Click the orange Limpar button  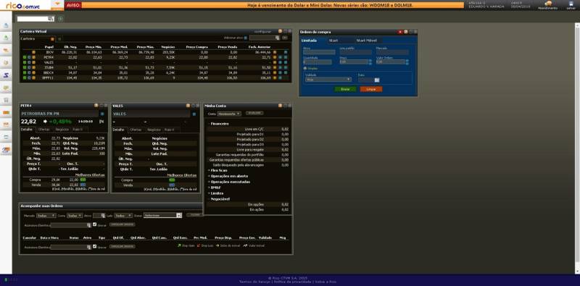[371, 90]
